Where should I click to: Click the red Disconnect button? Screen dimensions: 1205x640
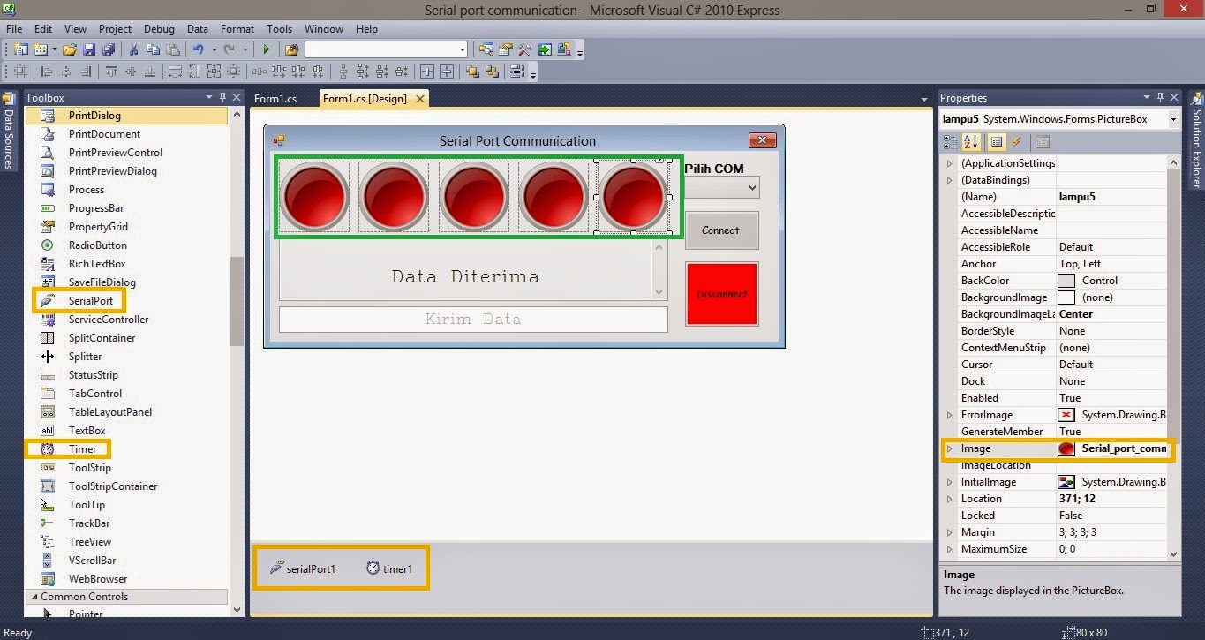point(721,293)
